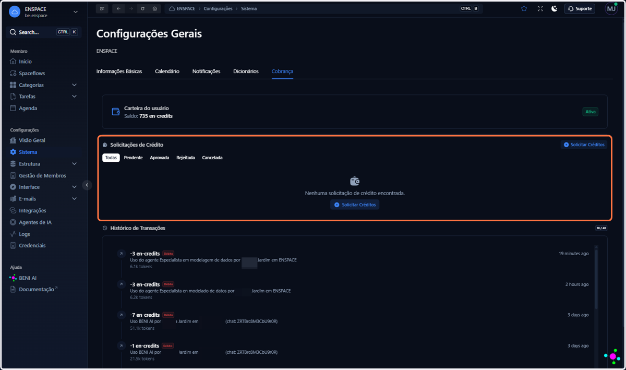Viewport: 626px width, 370px height.
Task: Click the CTRL B shortcut badge in the top bar
Action: (469, 9)
